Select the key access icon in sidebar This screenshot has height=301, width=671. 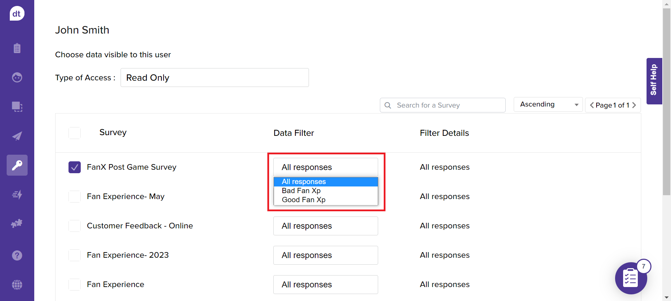click(17, 165)
